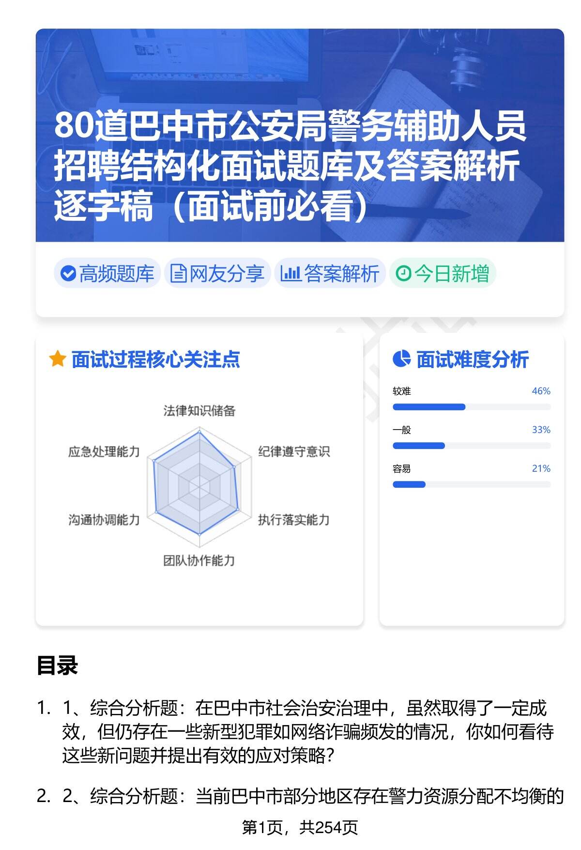
Task: Click the radar chart center
Action: point(199,486)
